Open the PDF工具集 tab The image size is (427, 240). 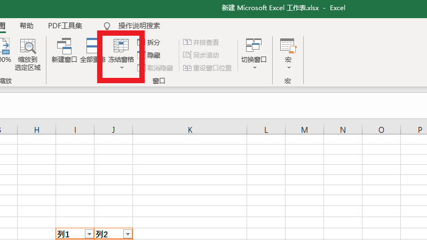[65, 26]
